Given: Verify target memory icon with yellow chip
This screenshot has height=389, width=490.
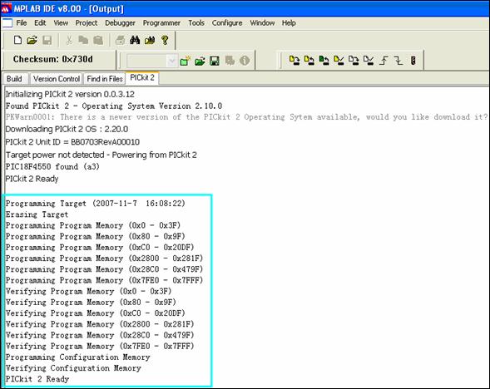Looking at the screenshot, I should [339, 60].
